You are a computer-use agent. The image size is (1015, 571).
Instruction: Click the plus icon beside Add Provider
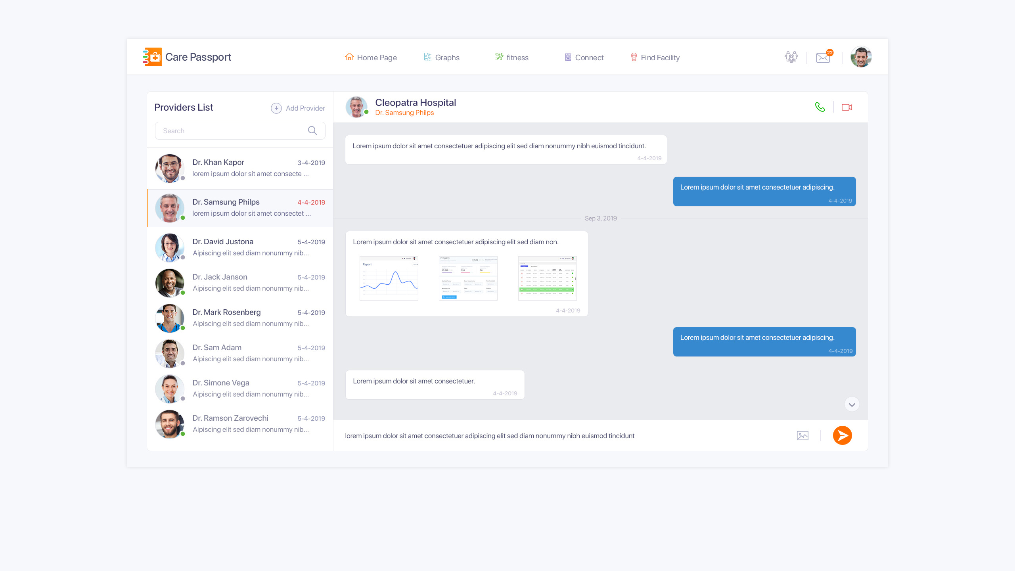coord(276,108)
